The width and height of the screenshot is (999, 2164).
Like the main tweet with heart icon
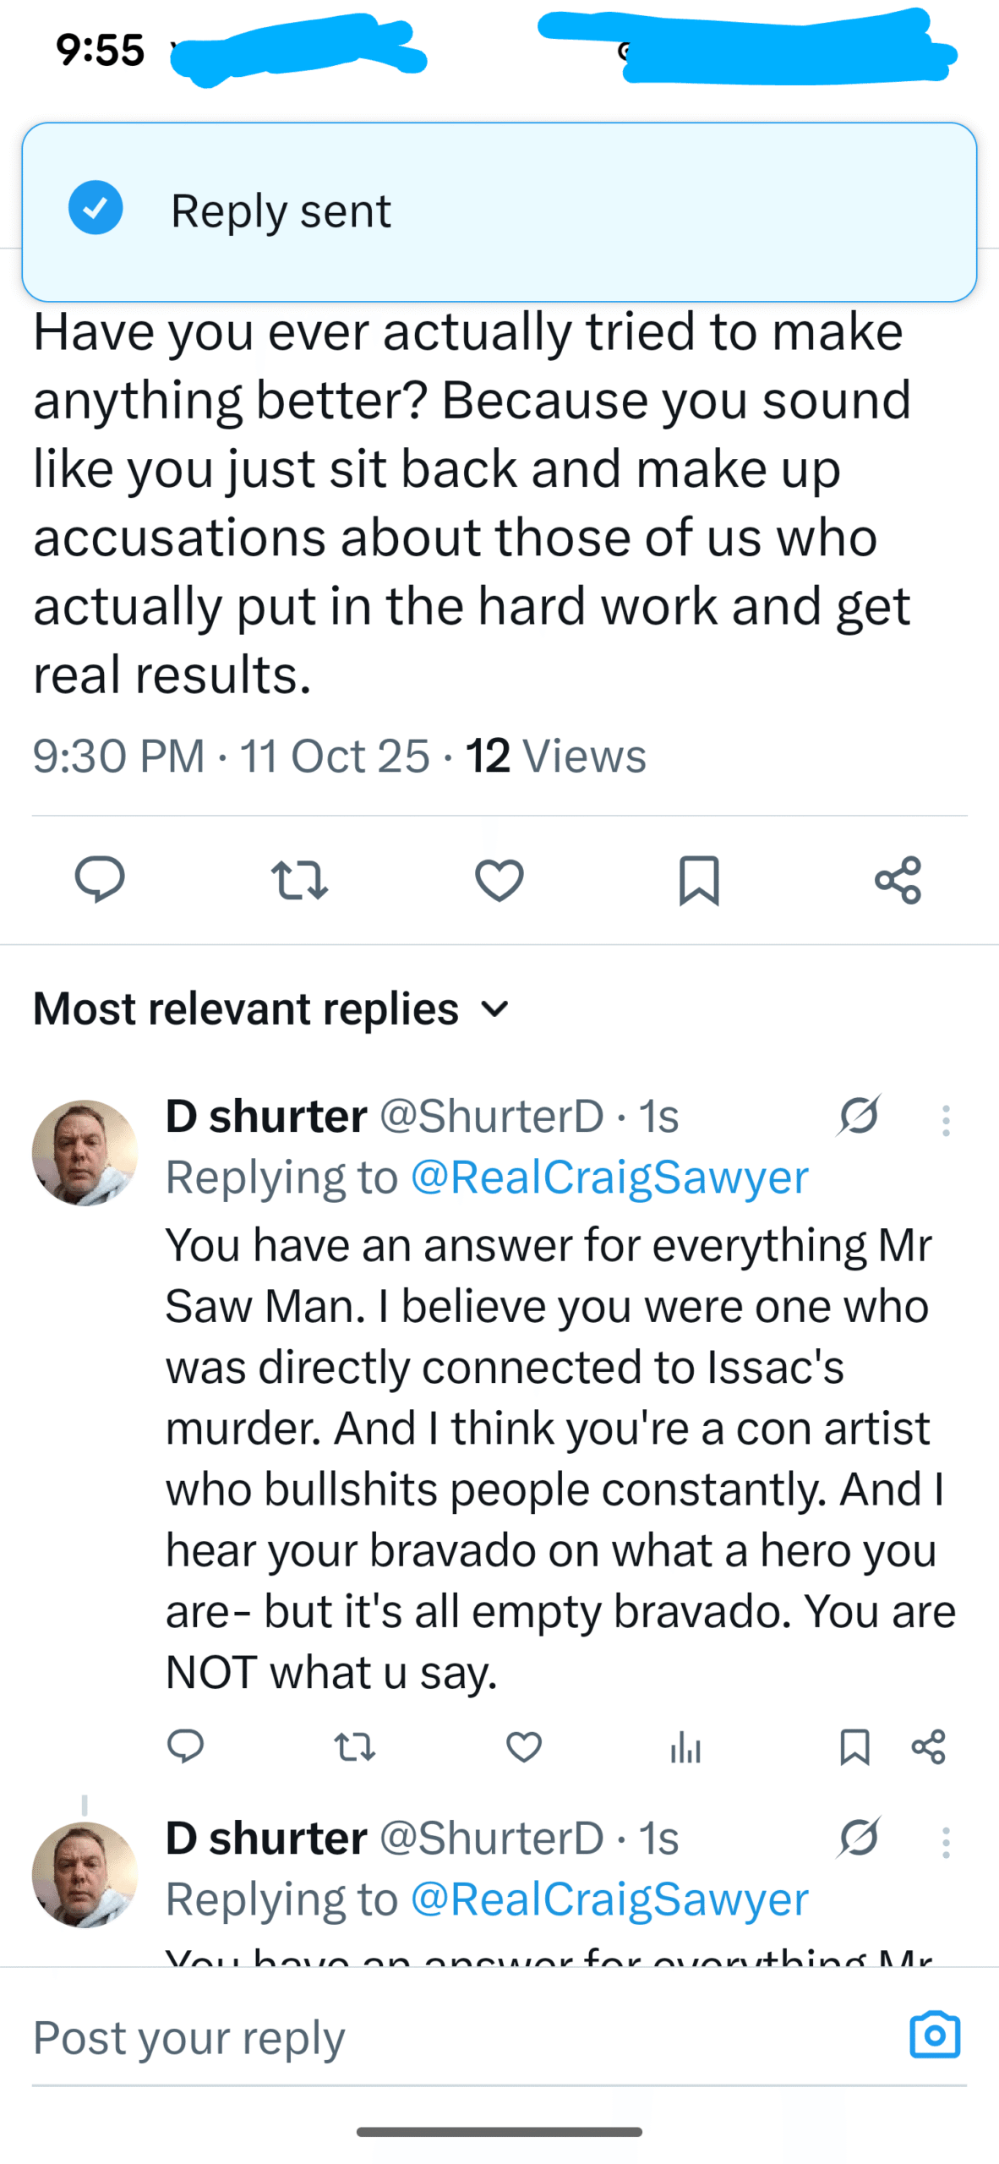(499, 879)
